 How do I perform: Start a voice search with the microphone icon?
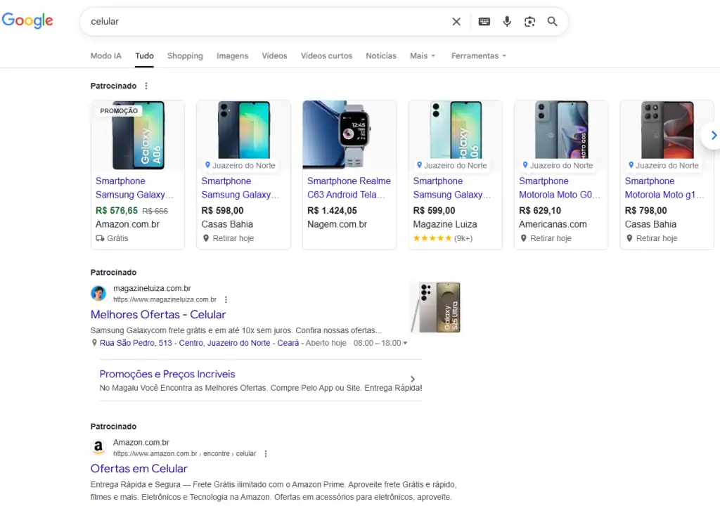(507, 22)
